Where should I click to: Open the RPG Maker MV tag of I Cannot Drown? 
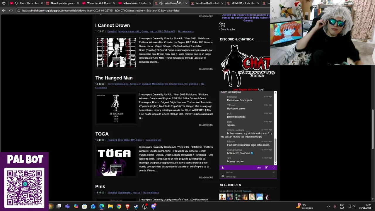pos(166,31)
